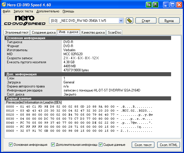Click the raw data row 0050
The image size is (184, 153).
pyautogui.click(x=79, y=127)
